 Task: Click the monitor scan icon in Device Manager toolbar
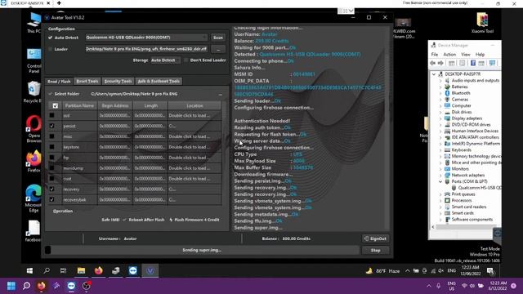492,63
